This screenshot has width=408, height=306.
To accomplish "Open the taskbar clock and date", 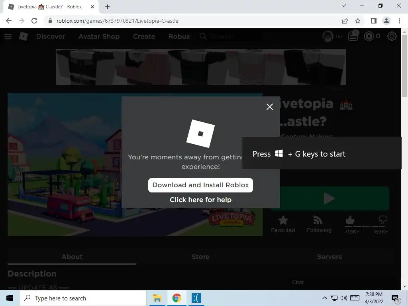I will pyautogui.click(x=374, y=298).
